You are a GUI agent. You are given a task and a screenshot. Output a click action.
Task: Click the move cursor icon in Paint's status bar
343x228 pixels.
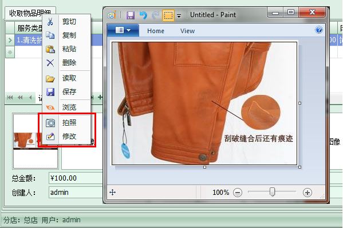tap(112, 193)
